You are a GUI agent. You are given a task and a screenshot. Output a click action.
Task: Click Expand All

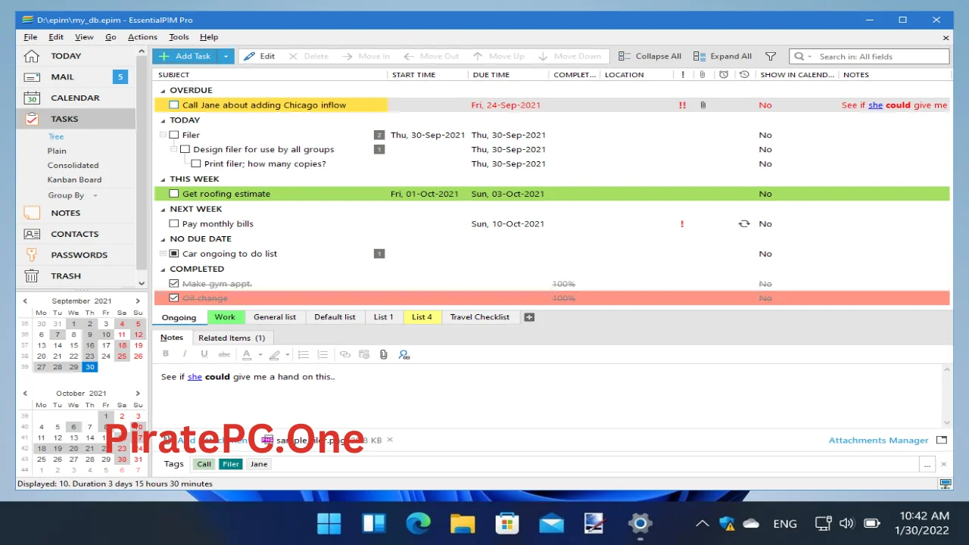(x=722, y=56)
